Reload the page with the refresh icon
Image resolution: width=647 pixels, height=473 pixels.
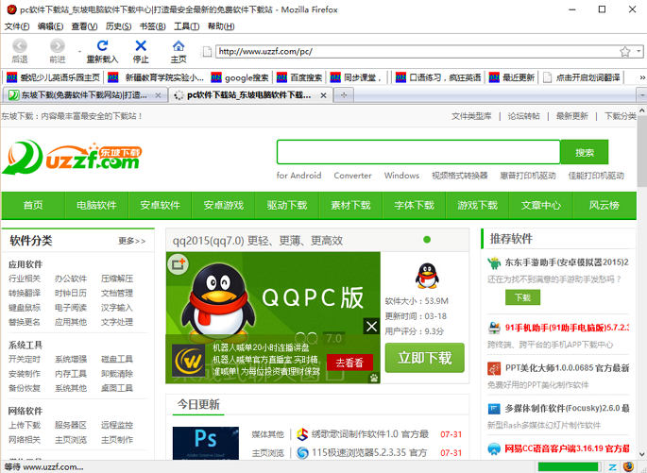pyautogui.click(x=102, y=45)
